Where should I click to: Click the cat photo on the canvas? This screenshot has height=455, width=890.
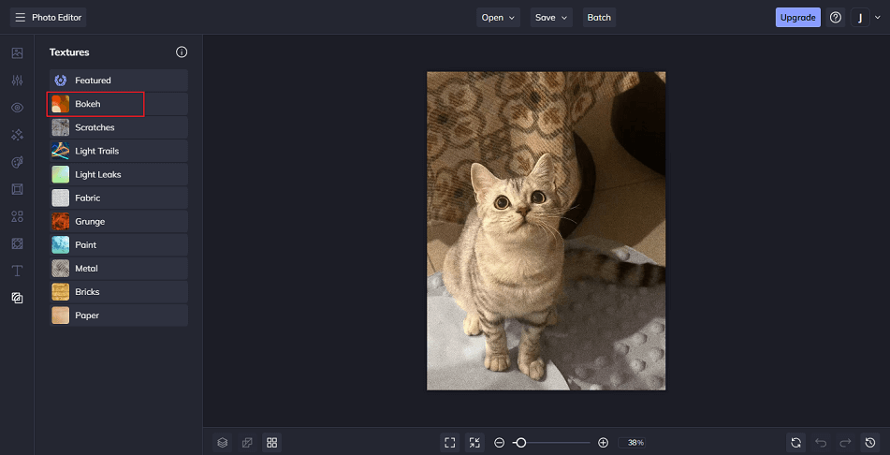(546, 230)
